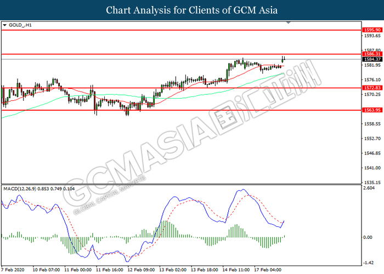Image resolution: width=384 pixels, height=274 pixels.
Task: Click the chart title banner text
Action: tap(192, 10)
